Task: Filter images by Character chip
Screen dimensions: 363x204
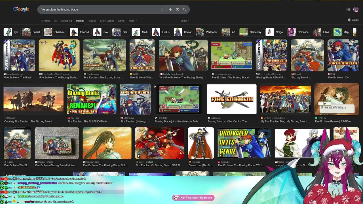Action: click(56, 32)
